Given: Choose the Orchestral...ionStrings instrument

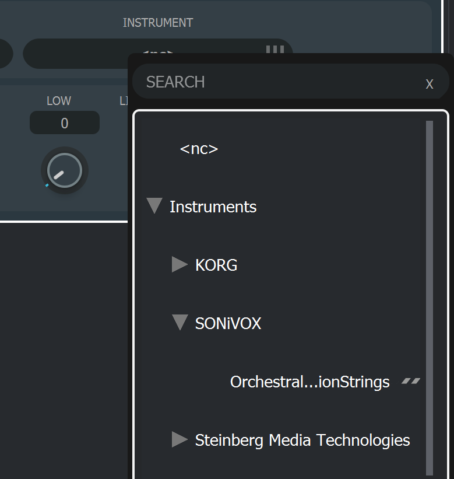Looking at the screenshot, I should click(309, 382).
